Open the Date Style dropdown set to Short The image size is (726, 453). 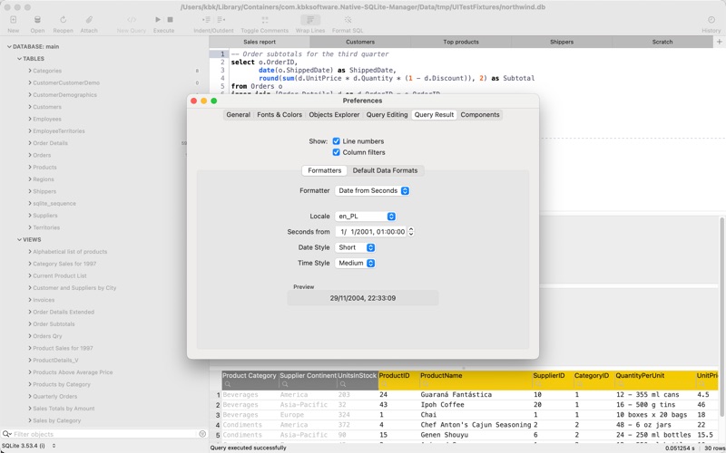[x=355, y=247]
